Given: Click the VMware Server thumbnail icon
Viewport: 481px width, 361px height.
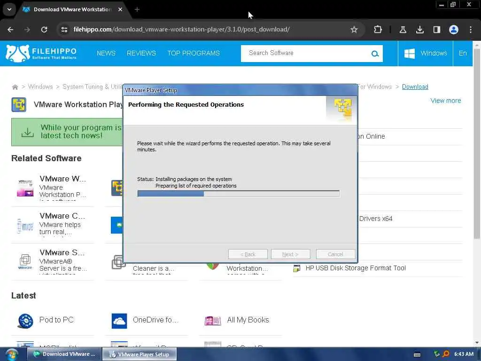Looking at the screenshot, I should (25, 261).
